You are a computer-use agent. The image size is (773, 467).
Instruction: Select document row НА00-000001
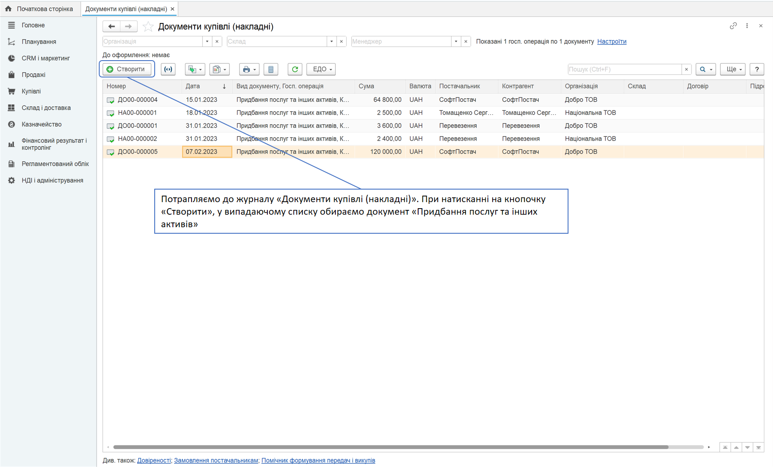click(x=433, y=113)
